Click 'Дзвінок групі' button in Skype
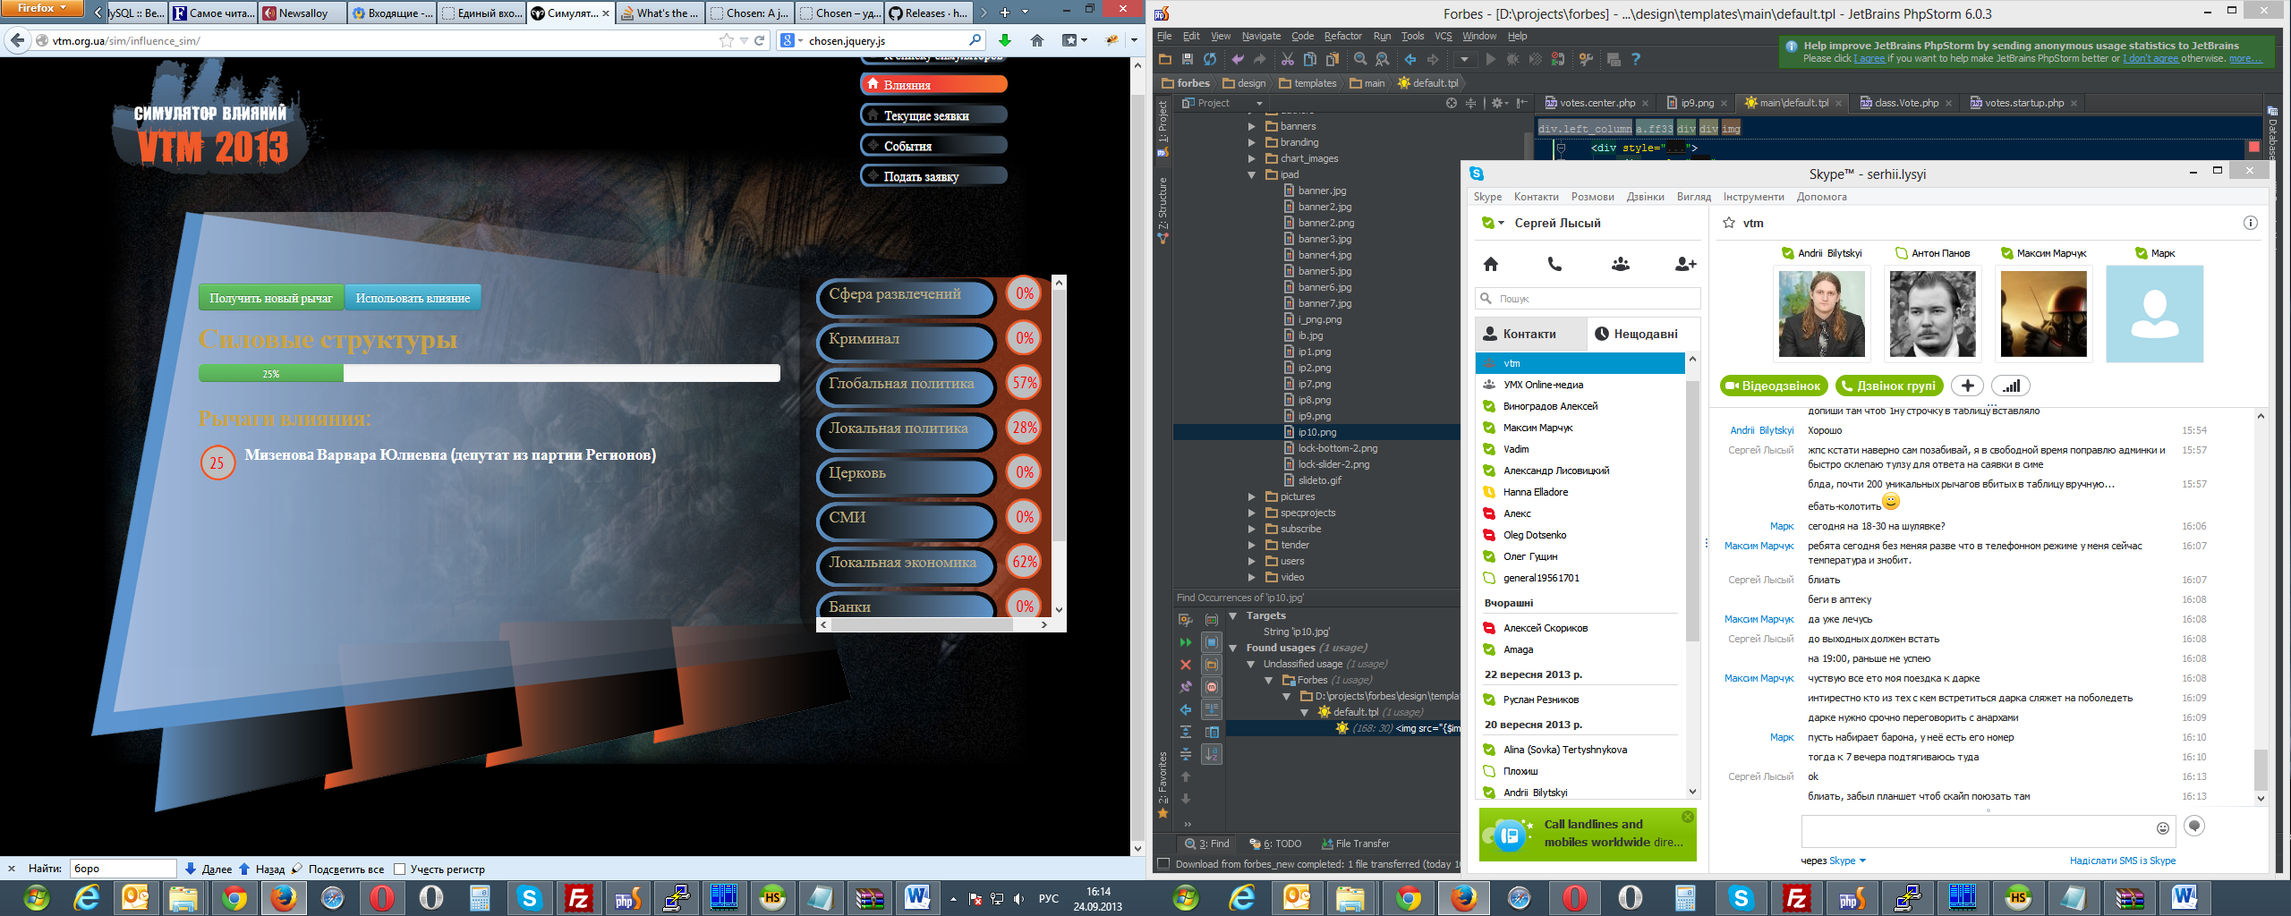 [x=1889, y=386]
